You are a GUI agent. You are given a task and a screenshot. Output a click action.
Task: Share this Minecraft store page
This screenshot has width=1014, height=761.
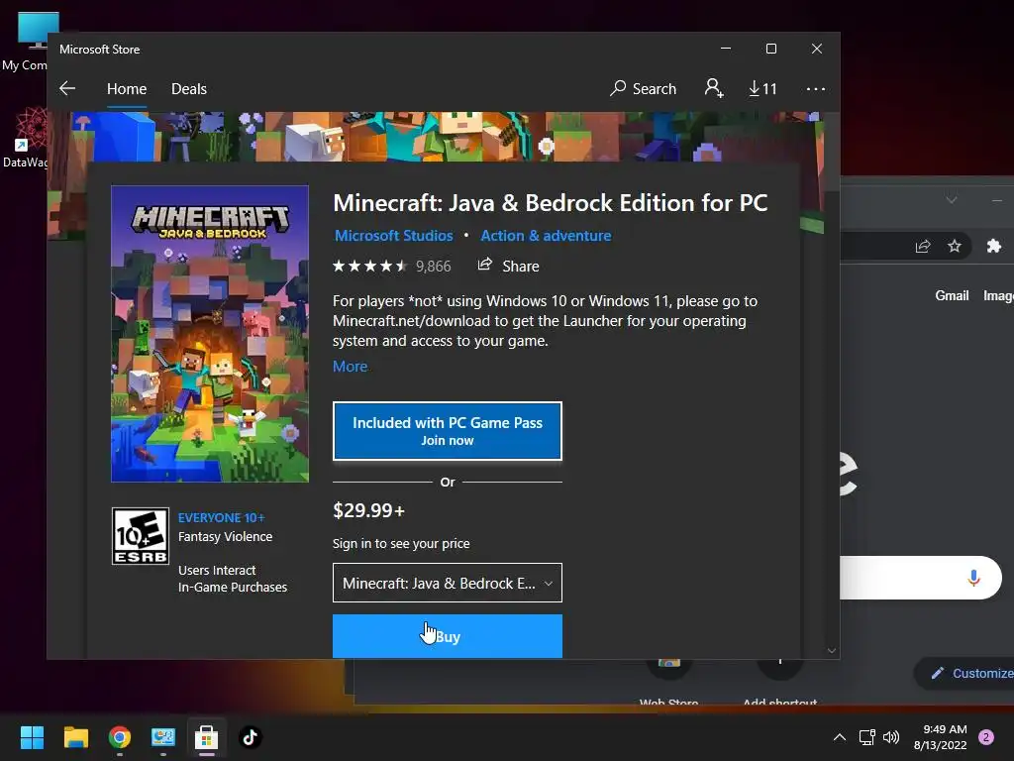pos(508,266)
